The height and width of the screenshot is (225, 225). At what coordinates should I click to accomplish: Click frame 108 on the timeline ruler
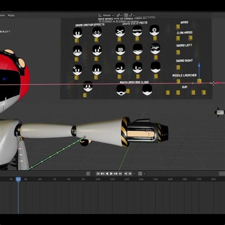(x=98, y=179)
